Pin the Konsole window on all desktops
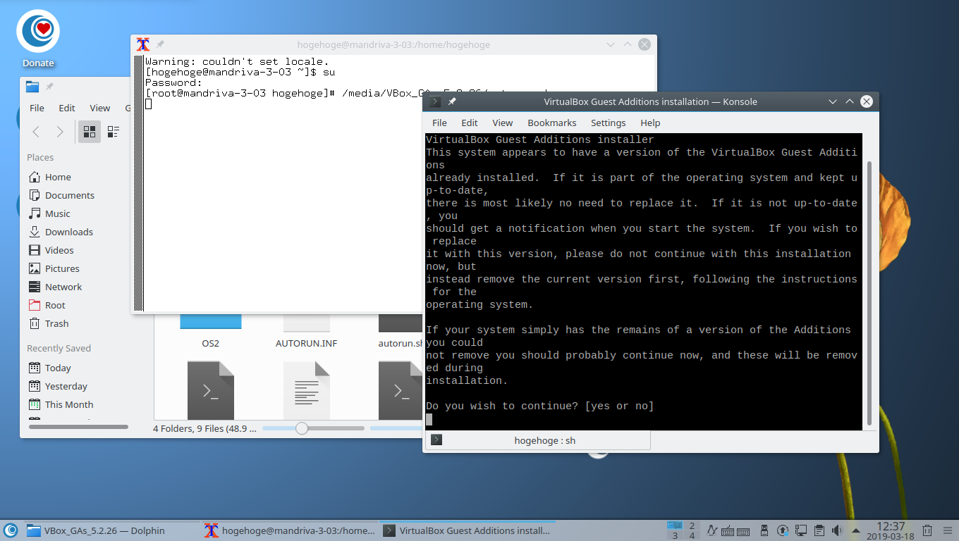The width and height of the screenshot is (959, 541). (x=452, y=101)
